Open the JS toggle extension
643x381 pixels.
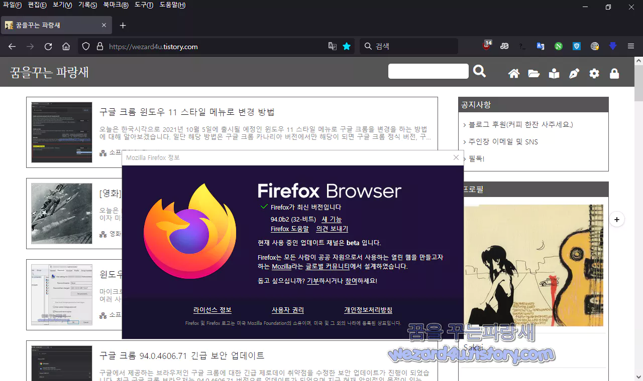(x=504, y=47)
